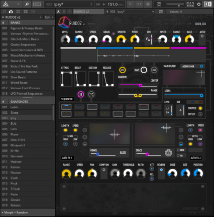Open the LADDER 24DB filter type selector
The height and width of the screenshot is (217, 214).
[x=192, y=66]
